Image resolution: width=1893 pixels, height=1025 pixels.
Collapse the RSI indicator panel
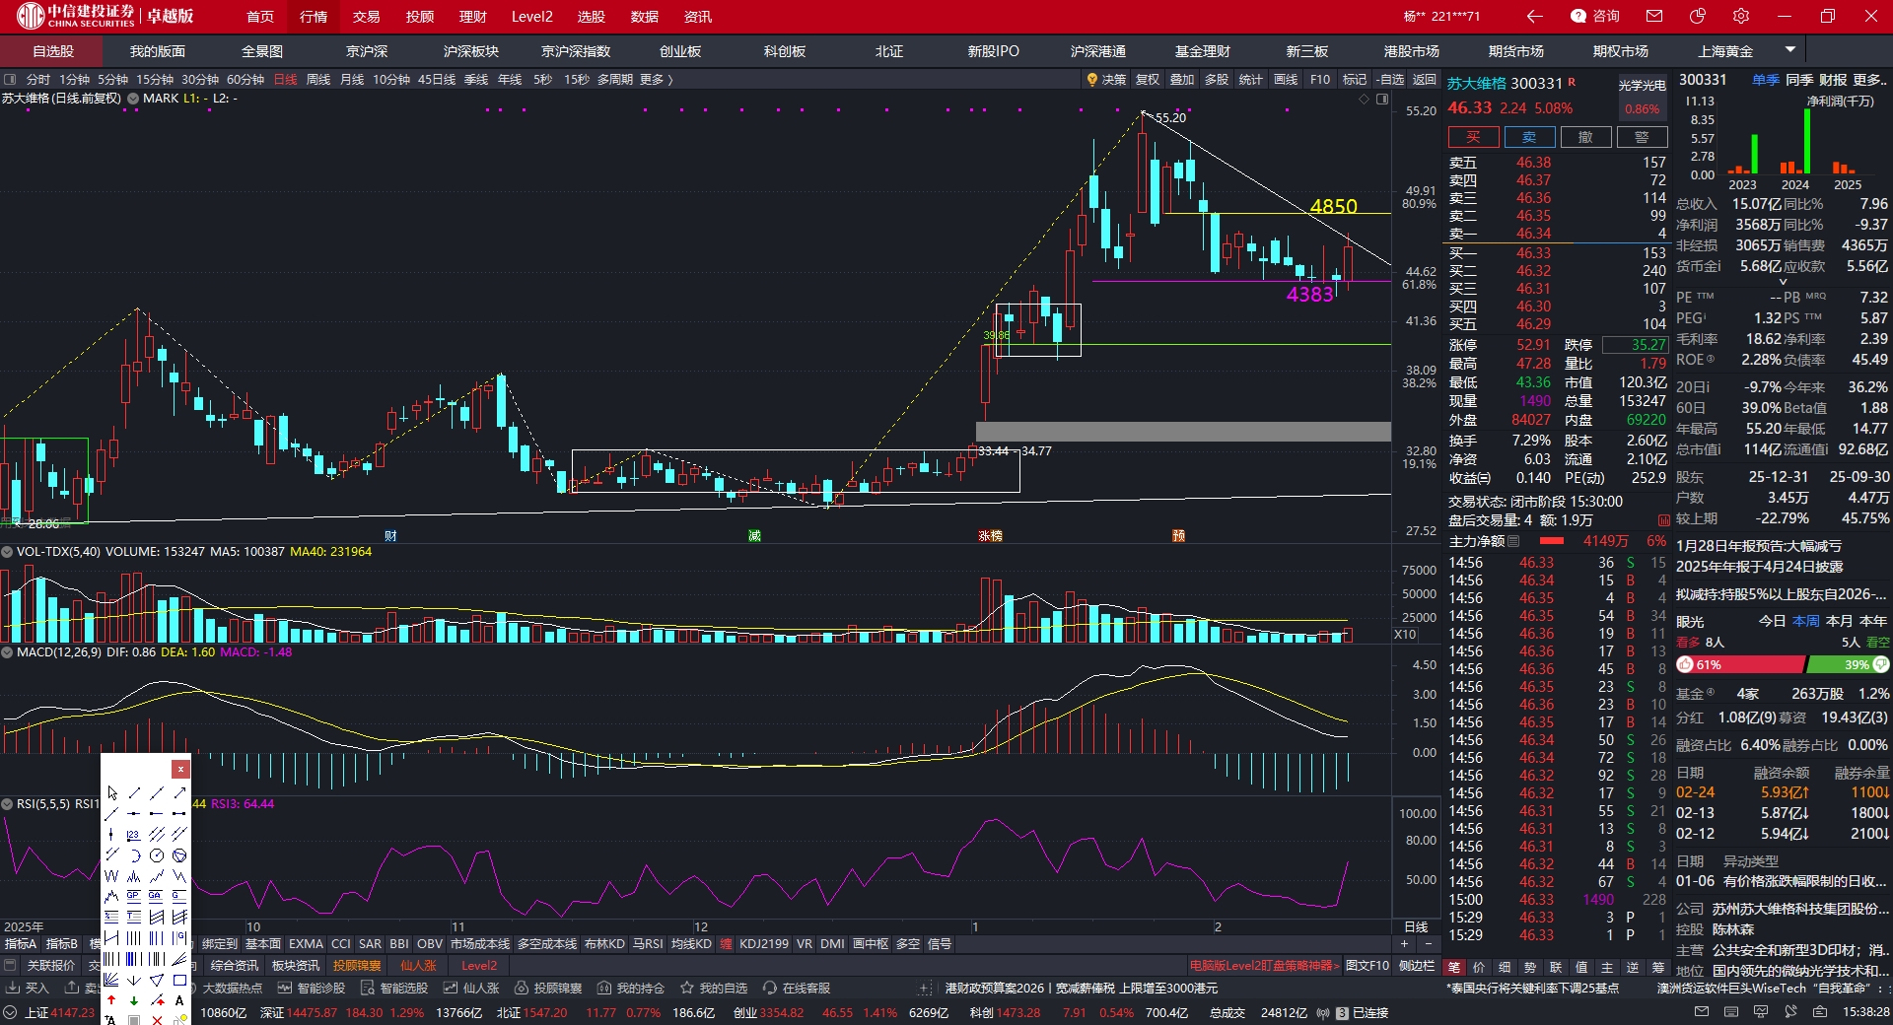[x=7, y=804]
